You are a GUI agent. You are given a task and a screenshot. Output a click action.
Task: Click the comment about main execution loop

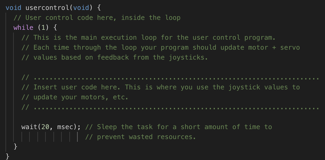pos(149,38)
